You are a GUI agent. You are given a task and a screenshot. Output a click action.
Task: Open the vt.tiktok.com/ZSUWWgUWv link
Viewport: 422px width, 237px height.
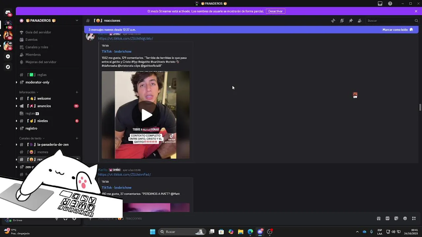pyautogui.click(x=125, y=39)
